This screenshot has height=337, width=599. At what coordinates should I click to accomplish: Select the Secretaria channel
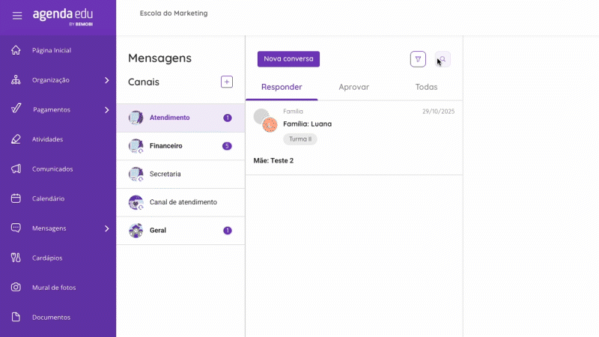[180, 174]
